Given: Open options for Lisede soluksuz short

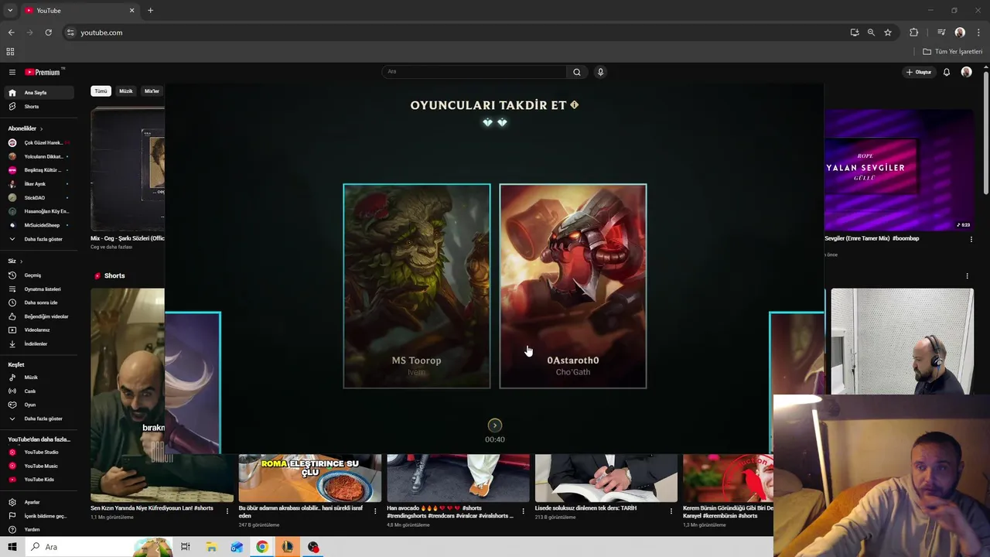Looking at the screenshot, I should click(x=671, y=511).
